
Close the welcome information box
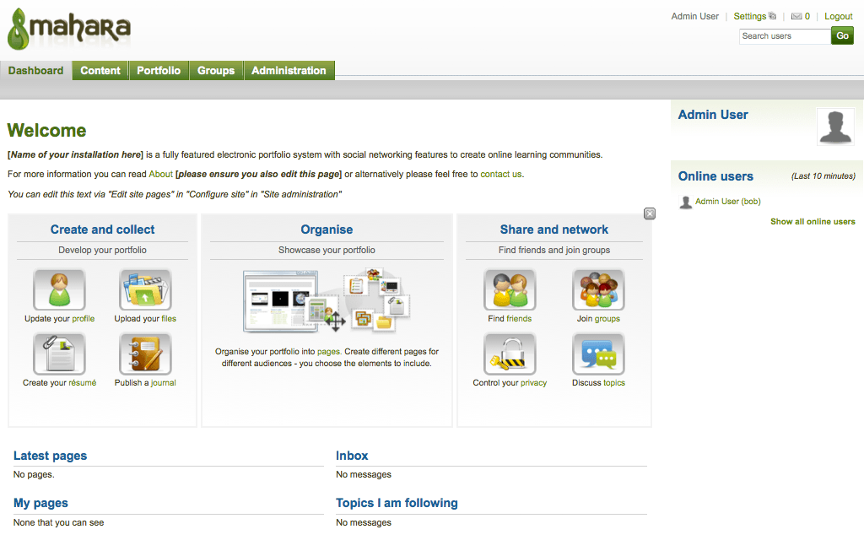click(650, 213)
